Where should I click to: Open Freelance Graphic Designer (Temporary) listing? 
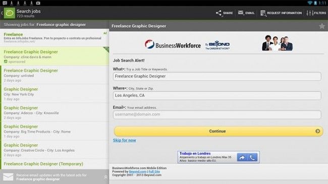54,164
